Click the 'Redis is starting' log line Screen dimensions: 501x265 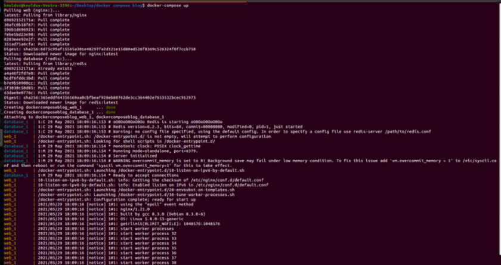(x=113, y=122)
